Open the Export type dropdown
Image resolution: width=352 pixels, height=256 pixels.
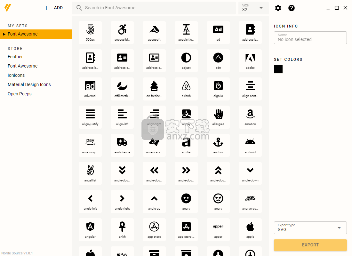click(x=310, y=228)
